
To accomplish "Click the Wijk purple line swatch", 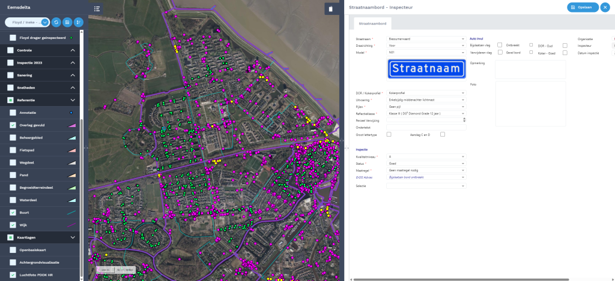I will (x=71, y=225).
